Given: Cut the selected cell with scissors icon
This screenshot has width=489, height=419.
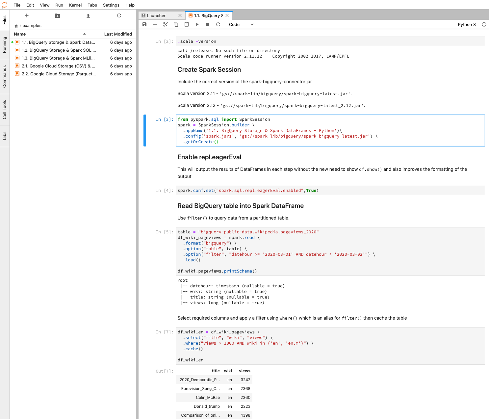Looking at the screenshot, I should 166,24.
